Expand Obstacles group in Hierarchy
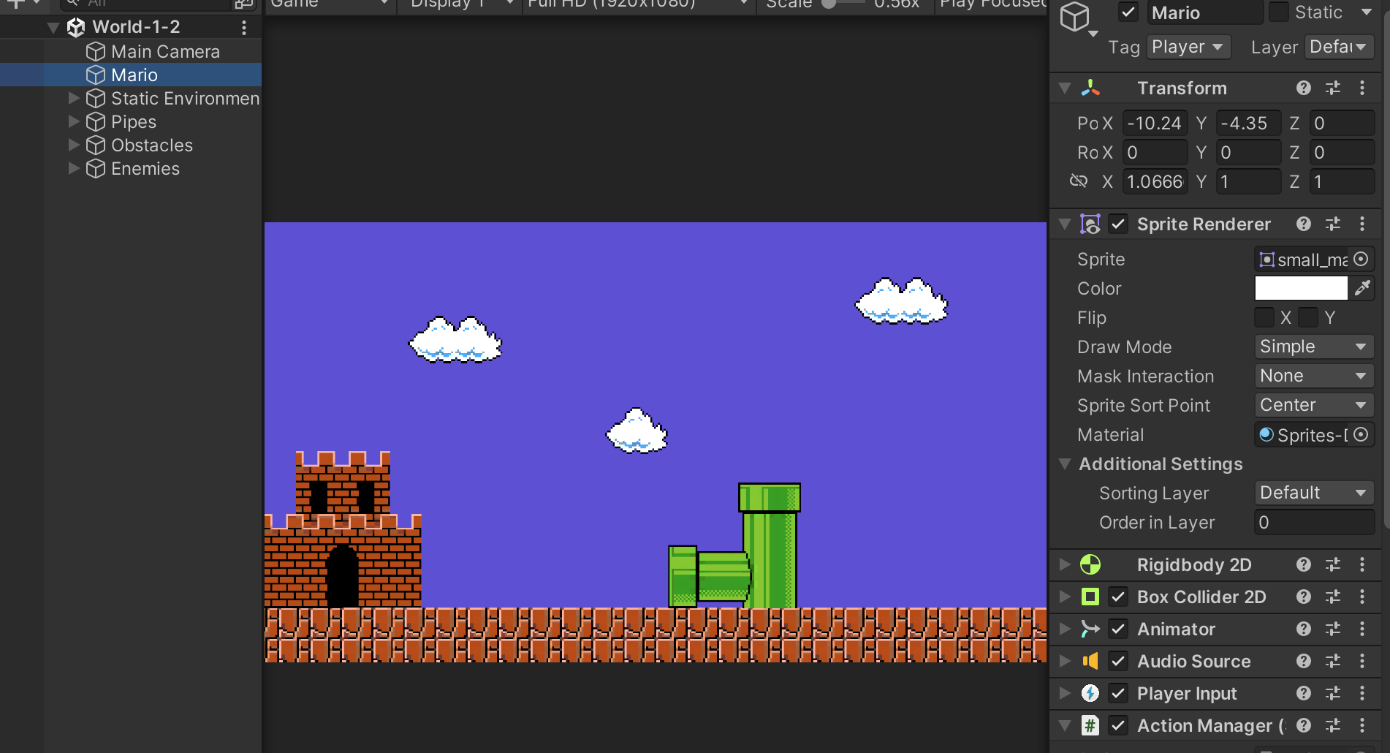The height and width of the screenshot is (753, 1390). (74, 145)
